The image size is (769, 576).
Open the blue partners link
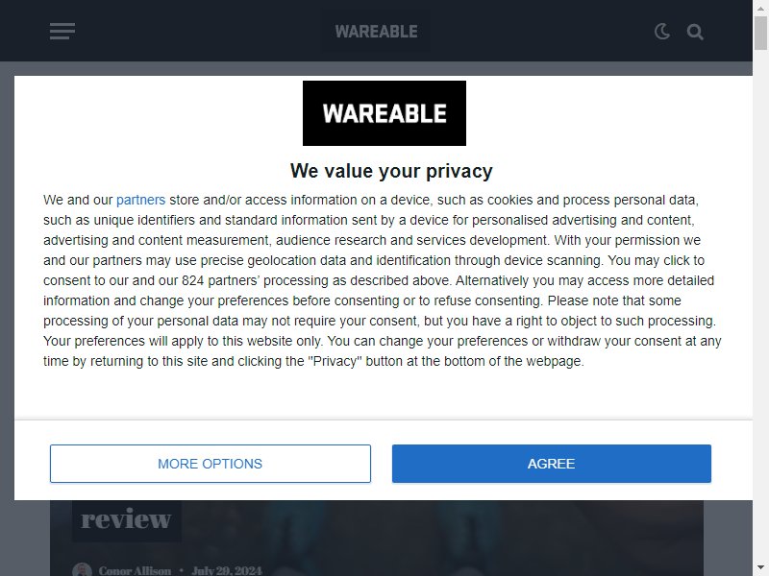click(140, 200)
